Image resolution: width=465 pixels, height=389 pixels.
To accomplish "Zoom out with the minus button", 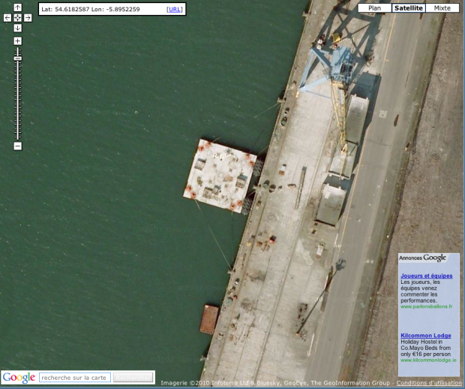I will 17,146.
